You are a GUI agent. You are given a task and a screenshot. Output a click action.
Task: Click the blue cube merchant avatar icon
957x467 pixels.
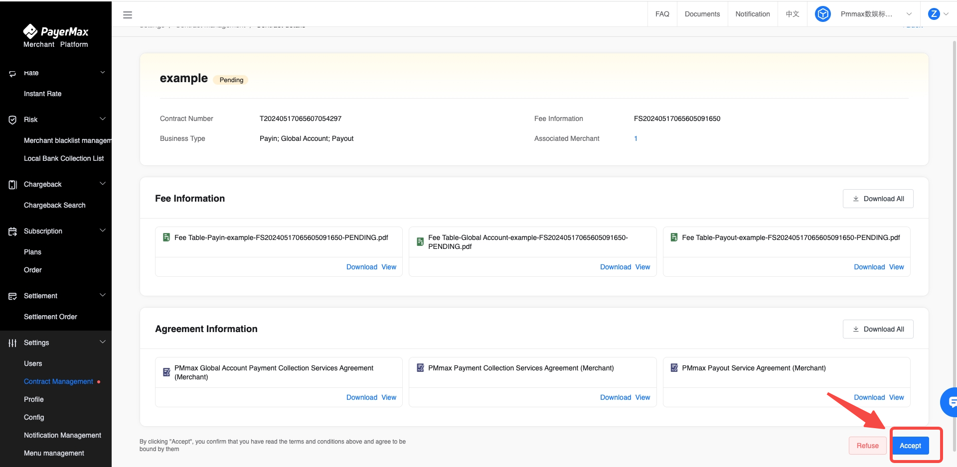pyautogui.click(x=823, y=14)
